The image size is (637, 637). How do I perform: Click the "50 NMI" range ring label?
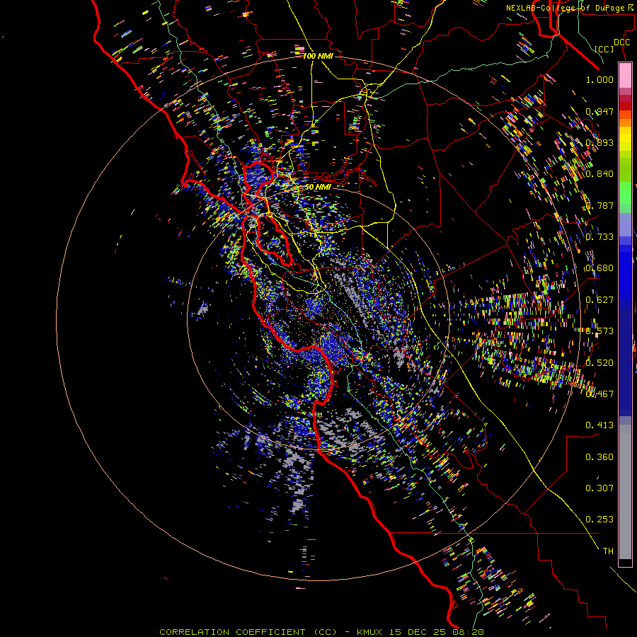[318, 187]
